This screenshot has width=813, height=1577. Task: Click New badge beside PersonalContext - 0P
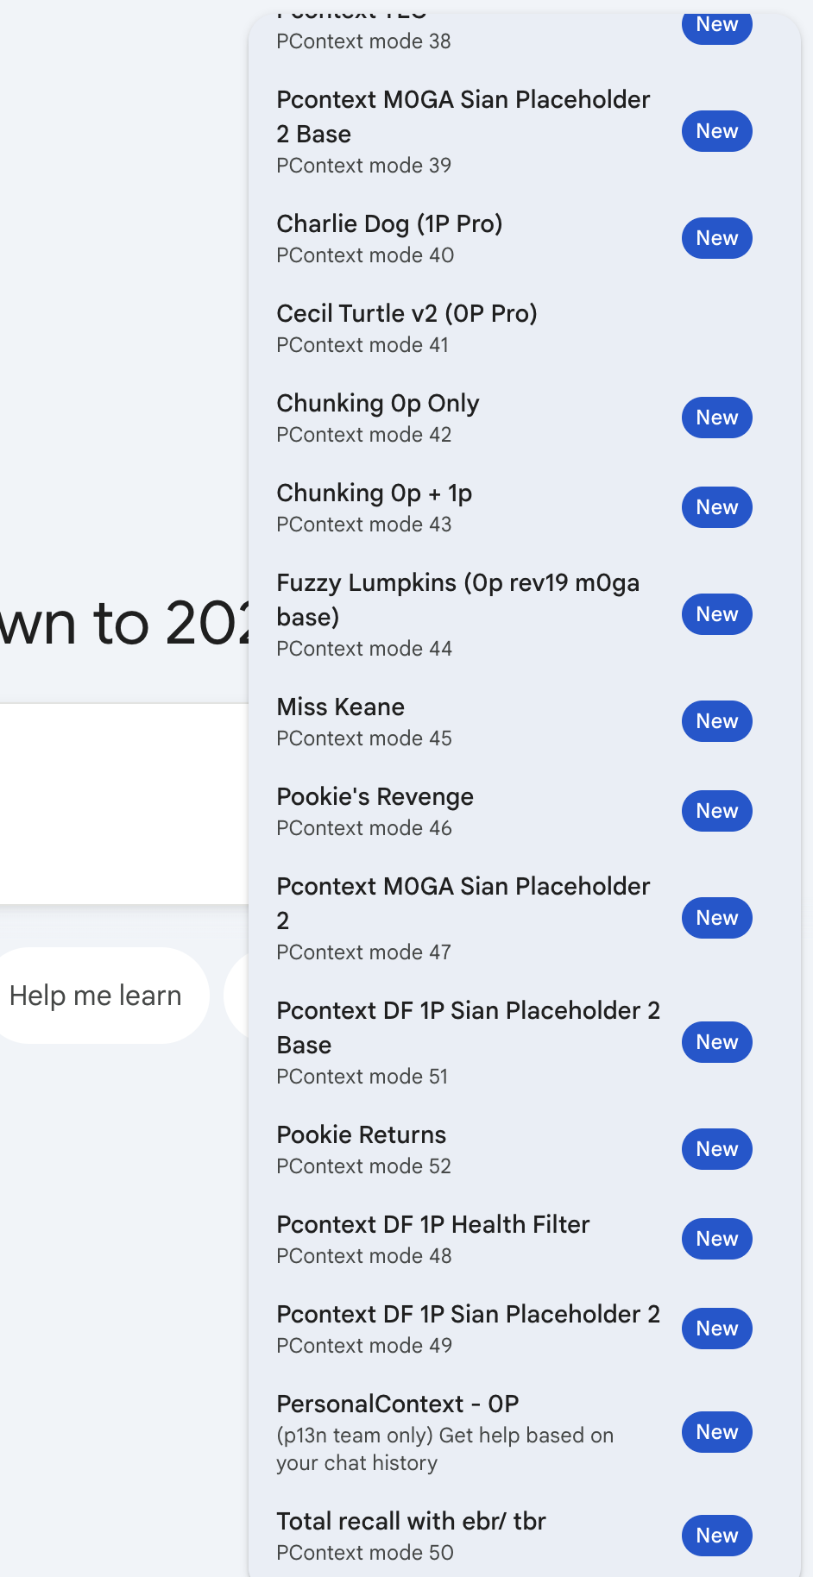(x=717, y=1432)
